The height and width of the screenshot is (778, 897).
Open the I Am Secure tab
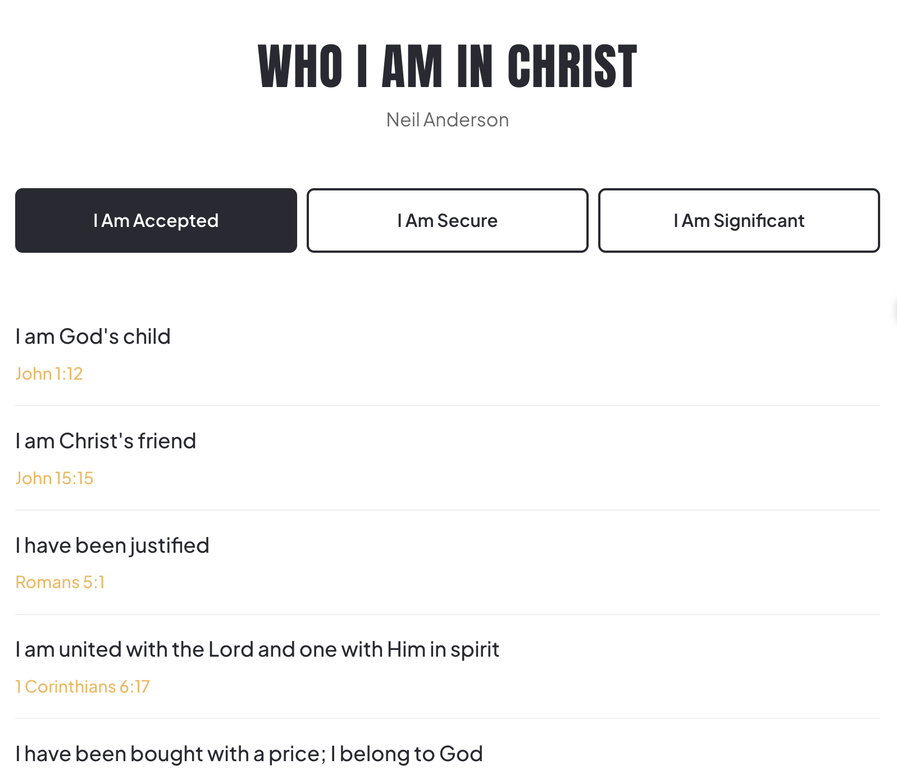tap(447, 221)
